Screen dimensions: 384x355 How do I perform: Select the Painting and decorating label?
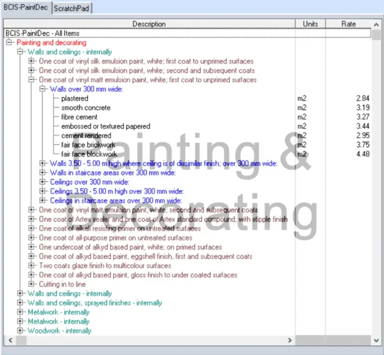(51, 43)
